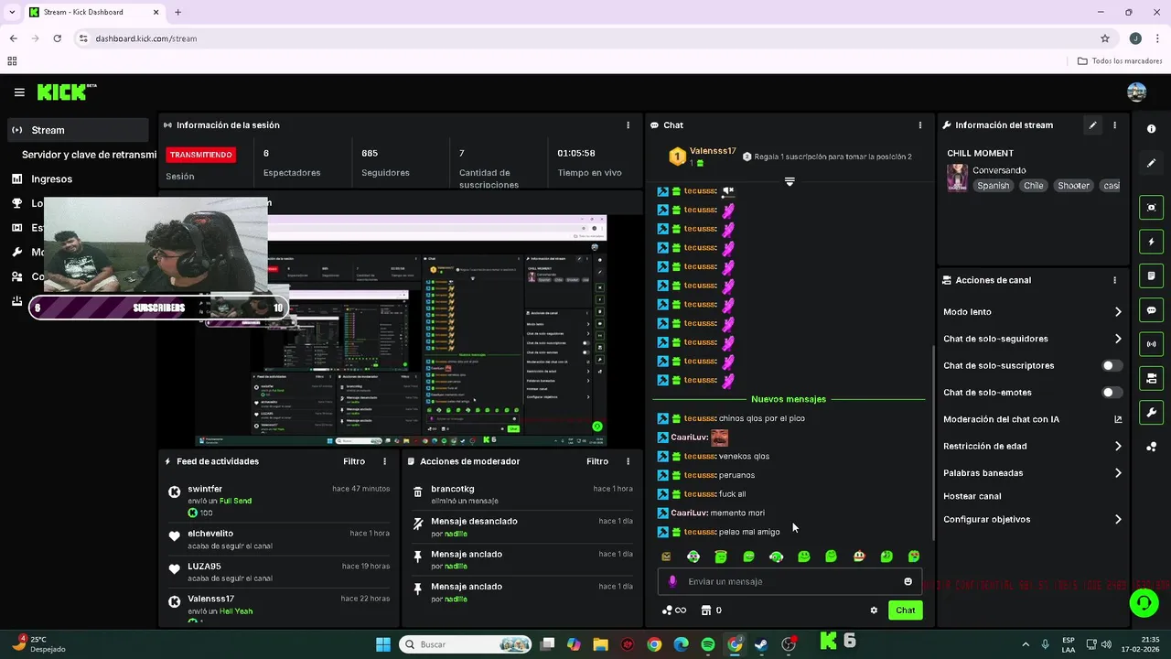The height and width of the screenshot is (659, 1171).
Task: Open Spotify from the taskbar
Action: pyautogui.click(x=708, y=644)
